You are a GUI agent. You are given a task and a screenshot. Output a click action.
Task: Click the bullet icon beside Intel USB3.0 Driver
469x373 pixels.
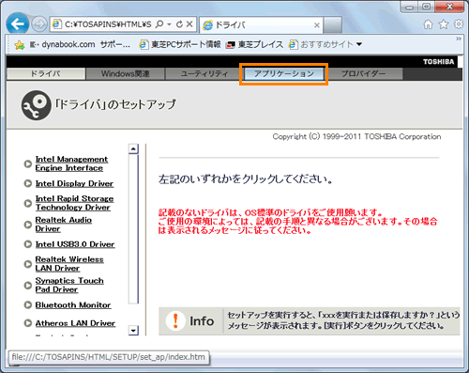tap(28, 244)
